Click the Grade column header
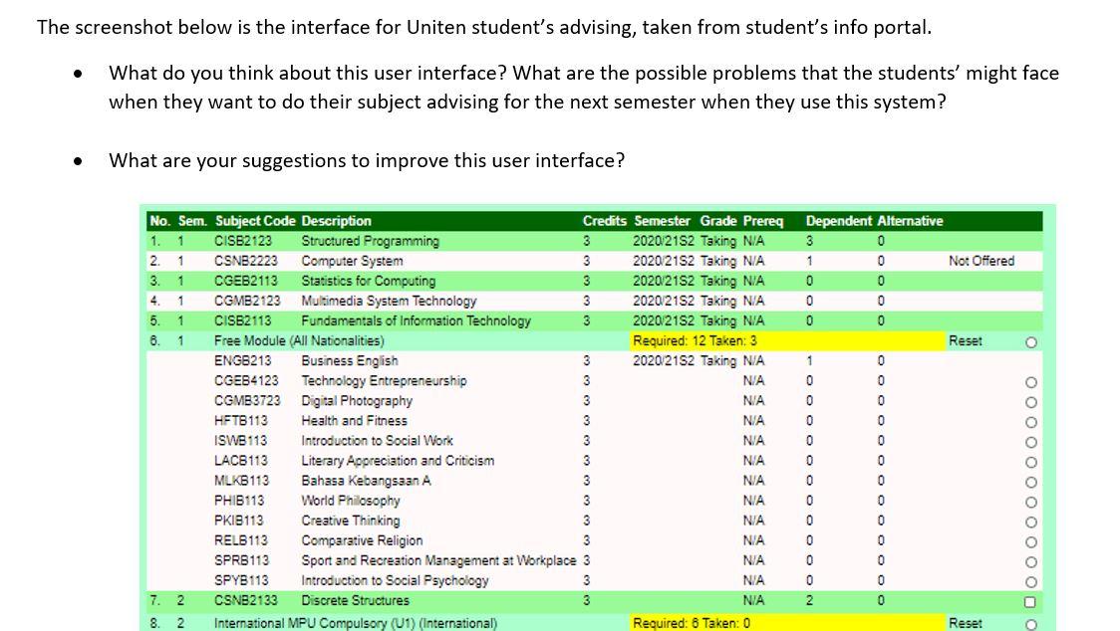This screenshot has height=631, width=1120. pyautogui.click(x=717, y=221)
